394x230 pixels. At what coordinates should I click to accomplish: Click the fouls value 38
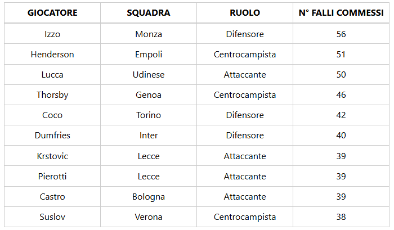[x=341, y=217]
